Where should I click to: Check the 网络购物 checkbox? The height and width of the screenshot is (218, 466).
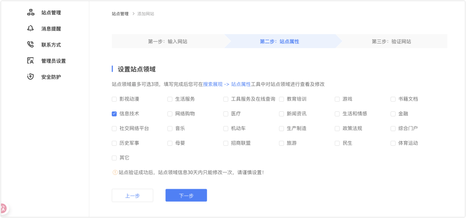170,114
